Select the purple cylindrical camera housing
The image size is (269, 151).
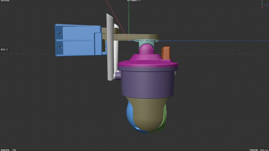coord(148,84)
